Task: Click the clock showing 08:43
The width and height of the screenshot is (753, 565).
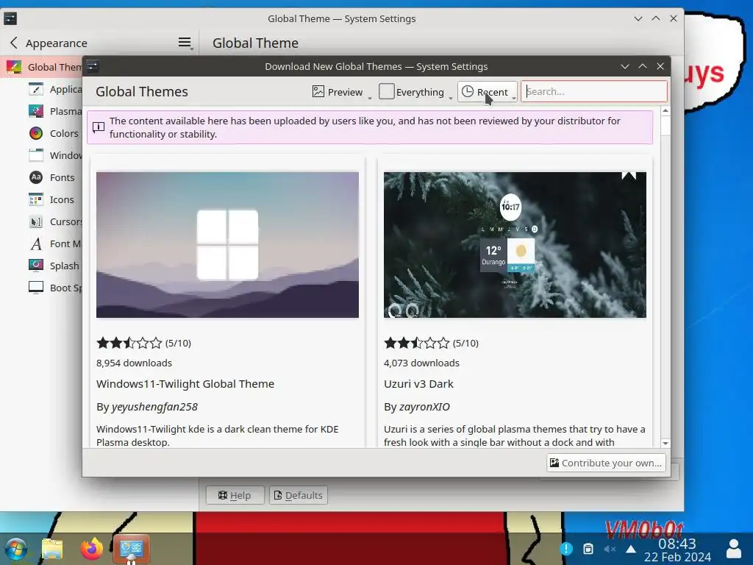Action: 677,544
